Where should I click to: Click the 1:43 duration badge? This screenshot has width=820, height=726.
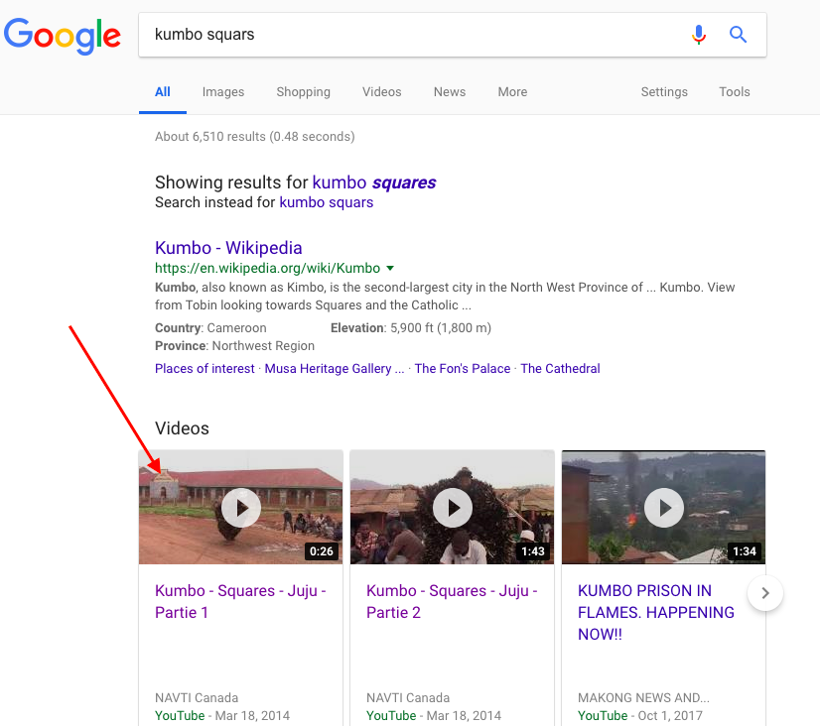point(533,551)
